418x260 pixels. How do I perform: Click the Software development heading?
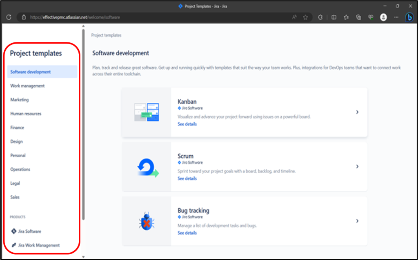(120, 53)
